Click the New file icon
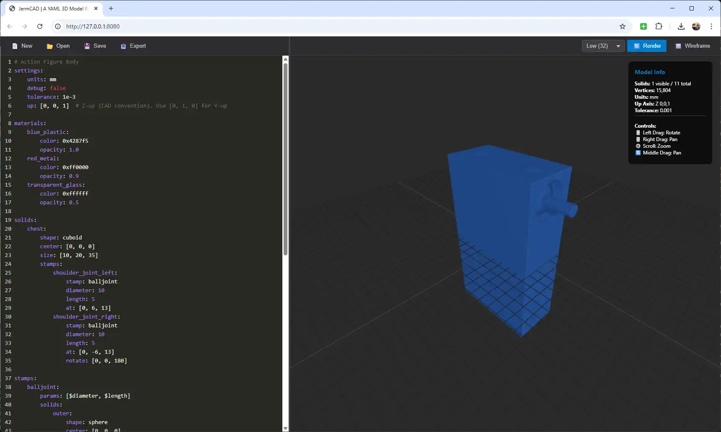This screenshot has width=721, height=432. tap(15, 46)
